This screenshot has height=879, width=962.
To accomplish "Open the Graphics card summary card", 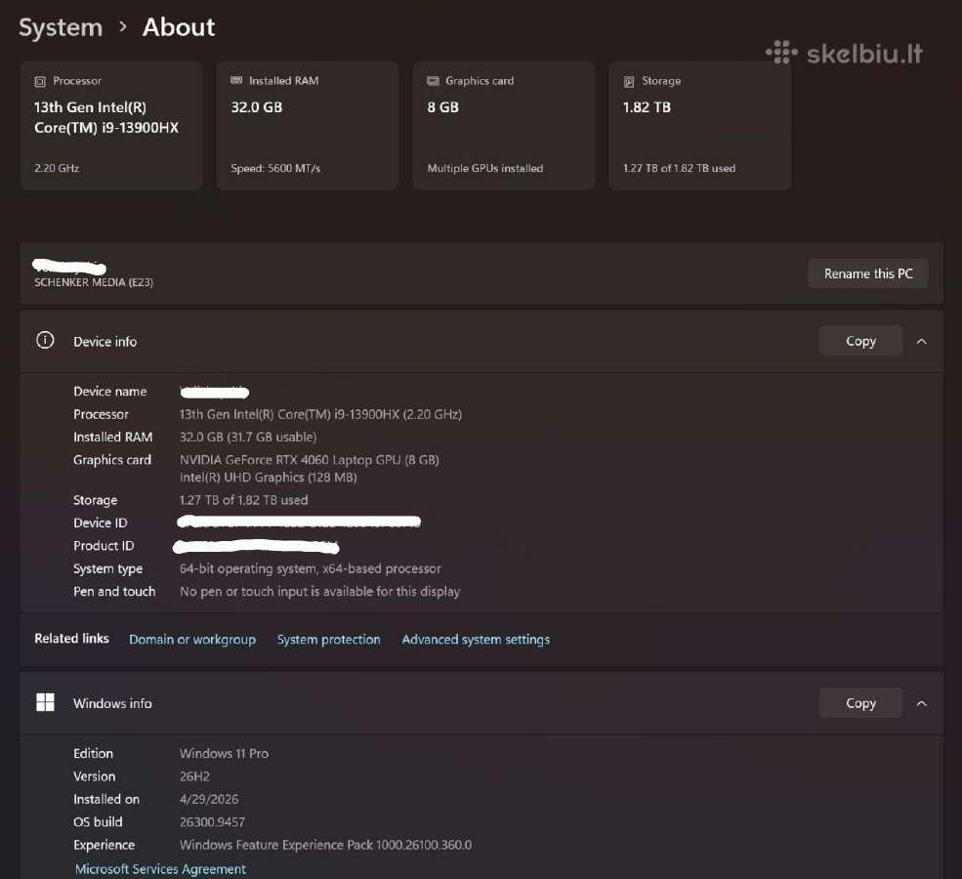I will pos(504,125).
